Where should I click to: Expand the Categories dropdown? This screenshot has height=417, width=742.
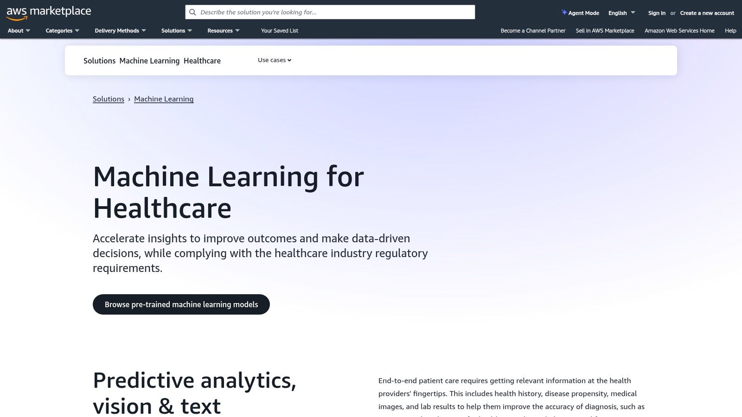(62, 31)
